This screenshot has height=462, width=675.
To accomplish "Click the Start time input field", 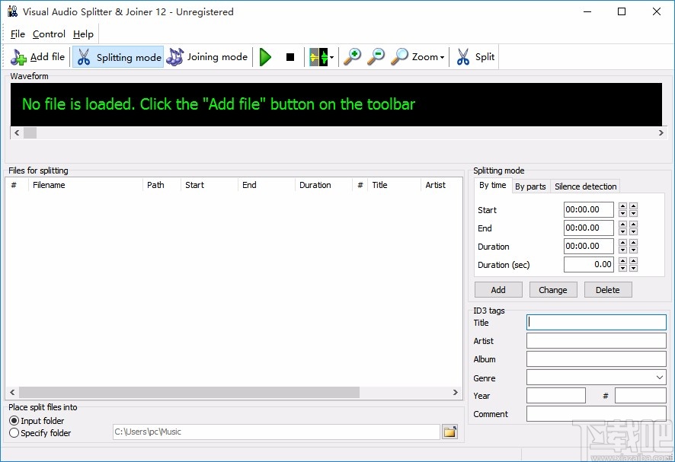I will [x=588, y=209].
